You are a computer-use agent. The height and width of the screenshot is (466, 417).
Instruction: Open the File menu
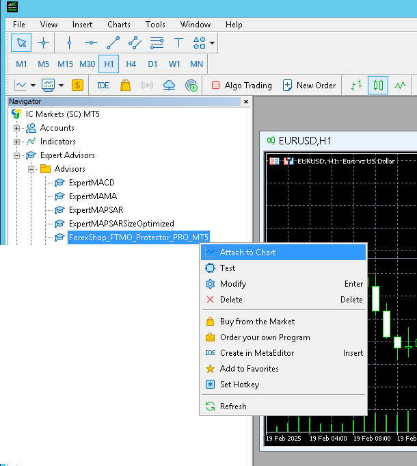click(19, 25)
